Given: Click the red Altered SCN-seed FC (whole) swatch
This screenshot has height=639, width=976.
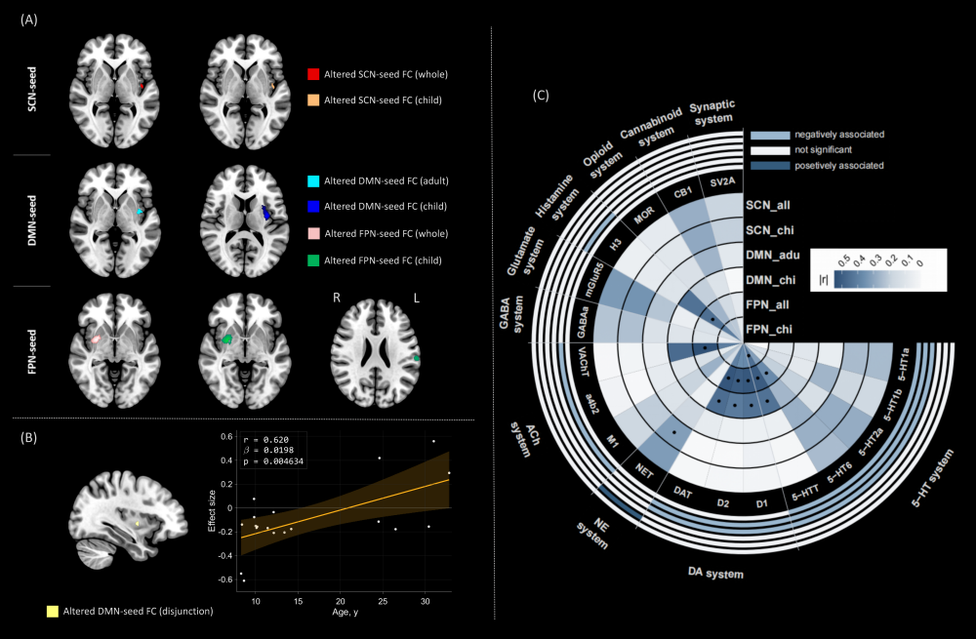Looking at the screenshot, I should pyautogui.click(x=313, y=74).
